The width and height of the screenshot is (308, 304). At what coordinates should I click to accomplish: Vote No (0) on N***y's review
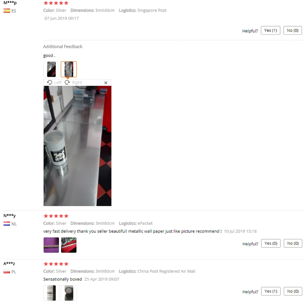coord(293,243)
